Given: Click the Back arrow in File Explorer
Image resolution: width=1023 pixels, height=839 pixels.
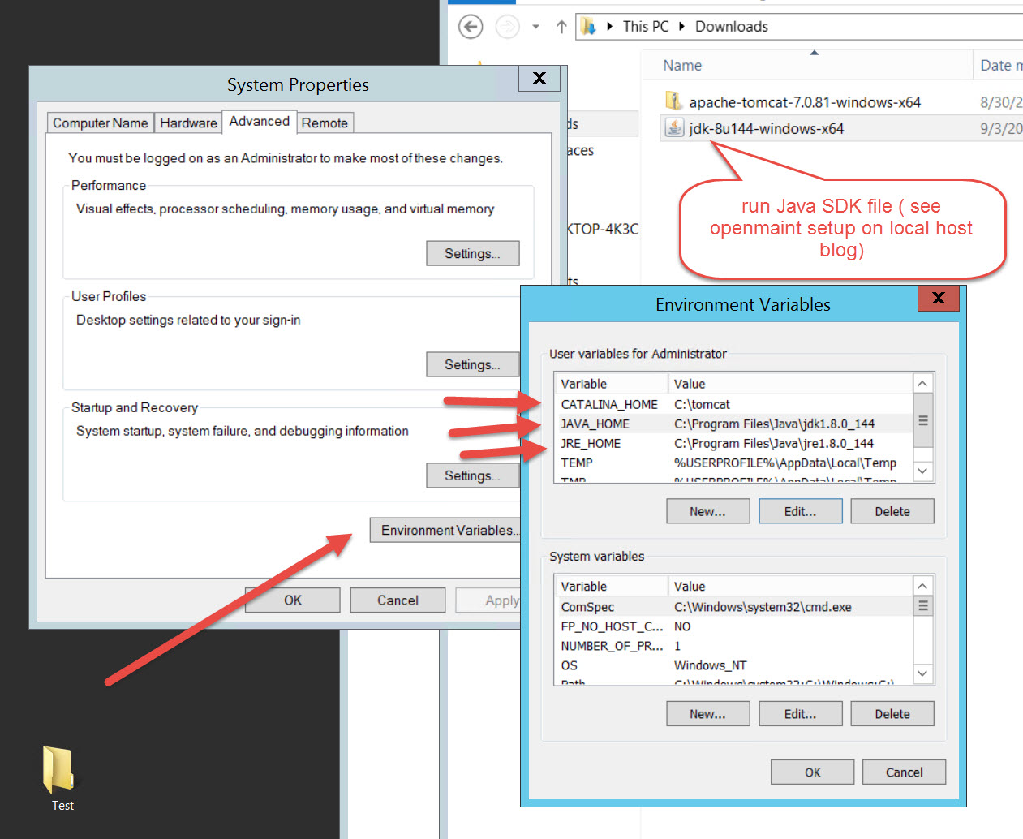Looking at the screenshot, I should pyautogui.click(x=471, y=27).
